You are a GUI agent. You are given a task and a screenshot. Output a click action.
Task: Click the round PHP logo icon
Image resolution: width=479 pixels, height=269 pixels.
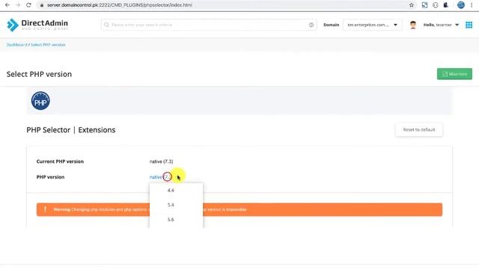(40, 101)
